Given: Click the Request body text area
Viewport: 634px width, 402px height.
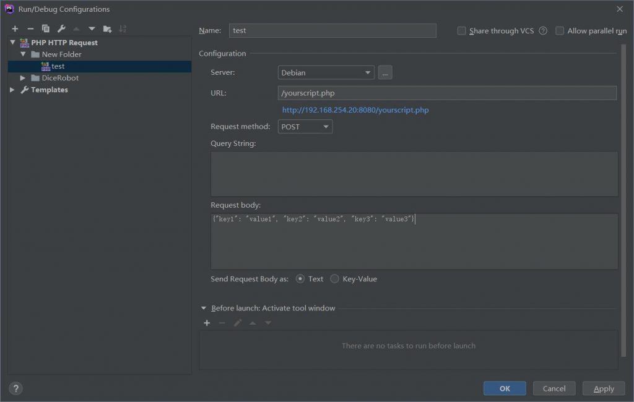Looking at the screenshot, I should point(414,242).
